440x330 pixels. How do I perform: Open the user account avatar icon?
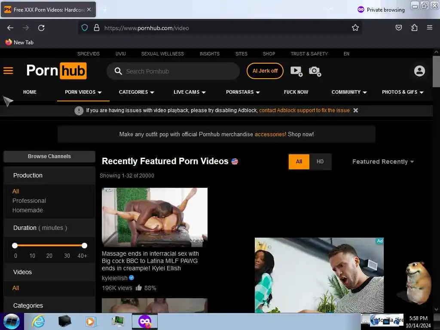[419, 71]
